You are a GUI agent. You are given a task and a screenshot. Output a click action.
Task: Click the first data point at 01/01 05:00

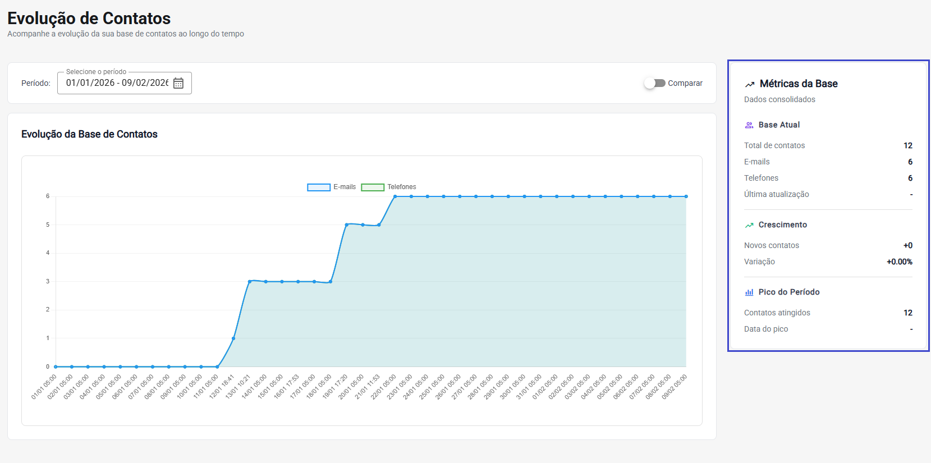pyautogui.click(x=56, y=366)
